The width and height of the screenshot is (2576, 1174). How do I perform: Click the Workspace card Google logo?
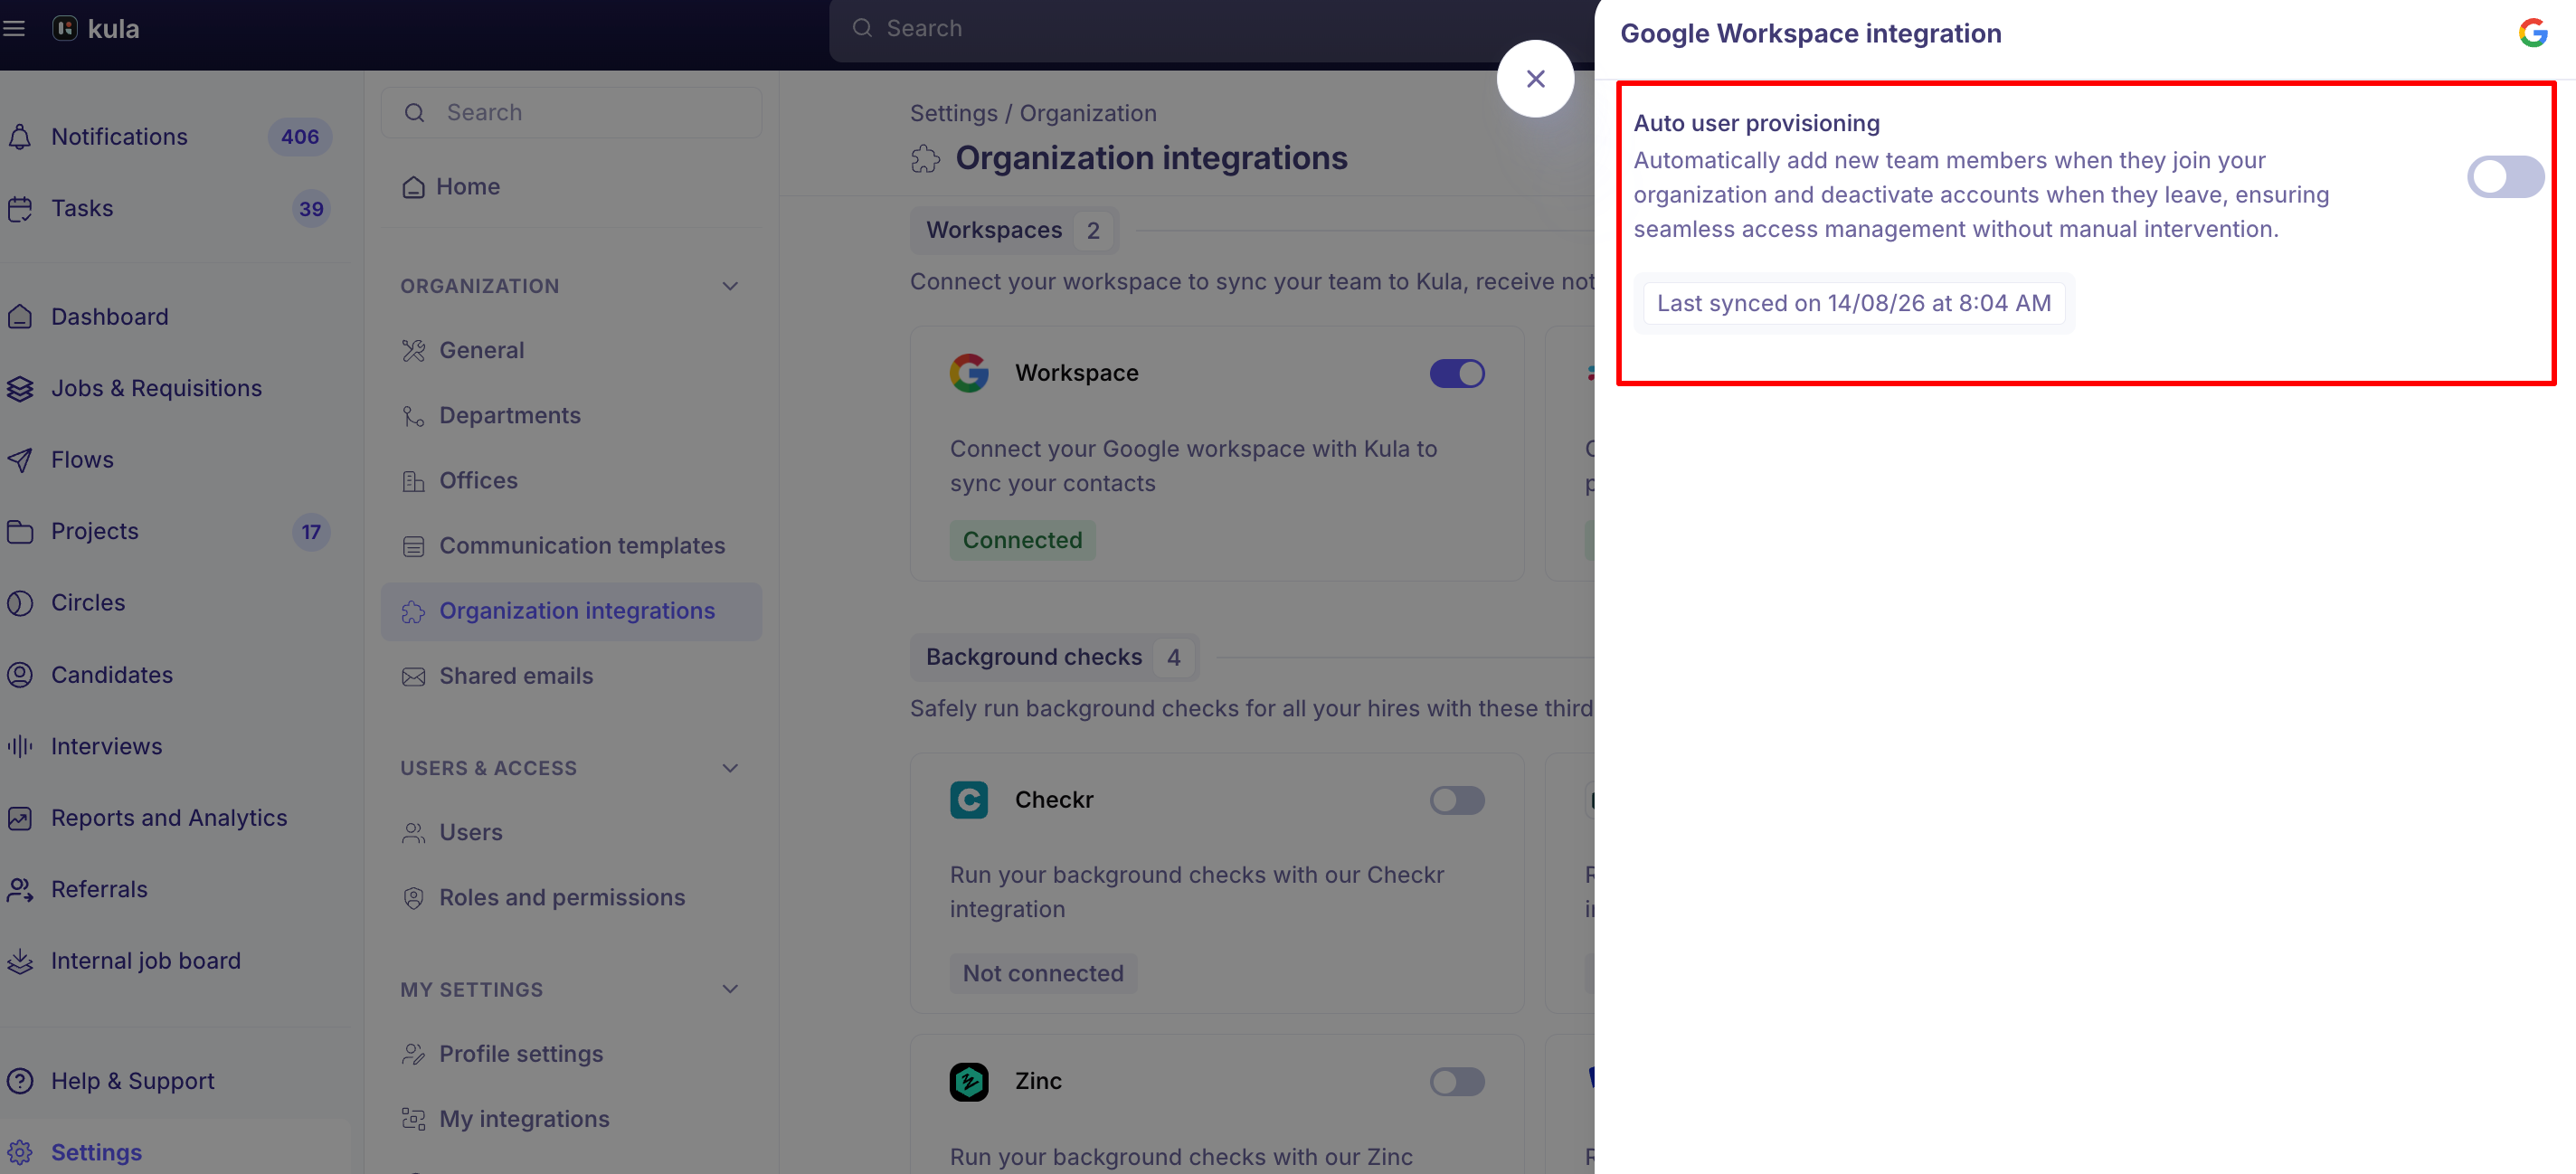coord(968,374)
